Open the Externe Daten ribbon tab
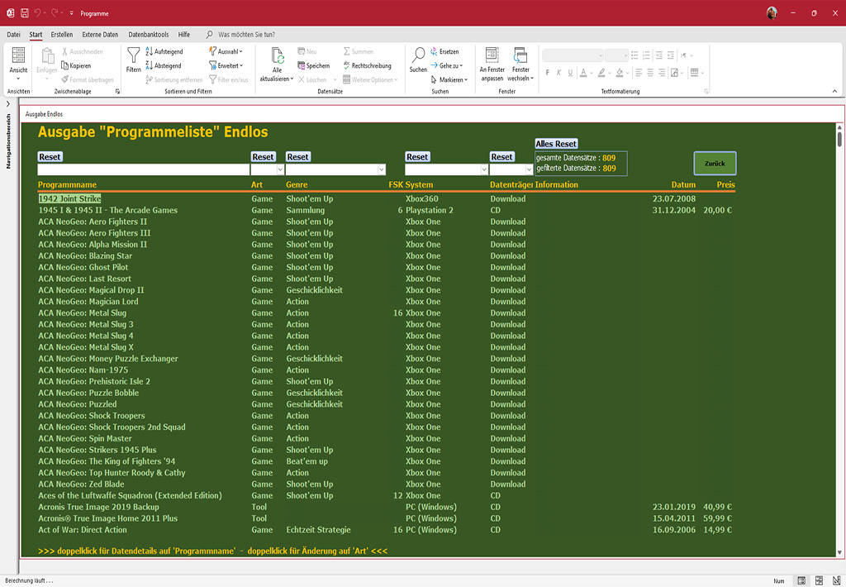This screenshot has width=846, height=587. click(100, 35)
